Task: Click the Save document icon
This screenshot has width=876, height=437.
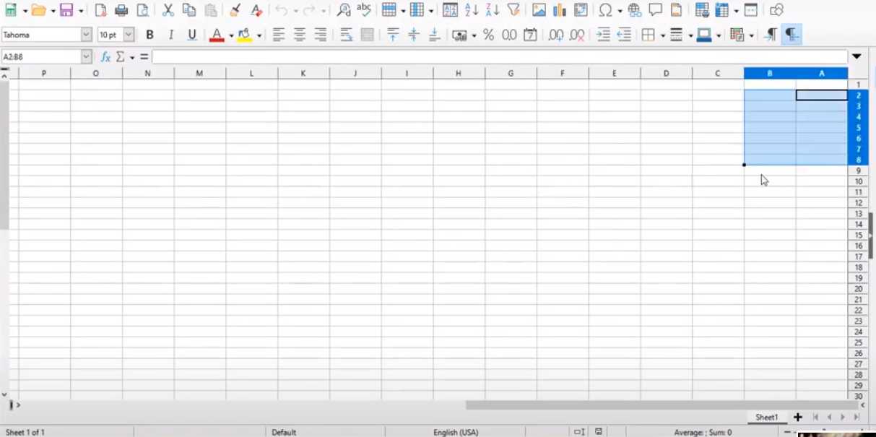Action: pos(66,10)
